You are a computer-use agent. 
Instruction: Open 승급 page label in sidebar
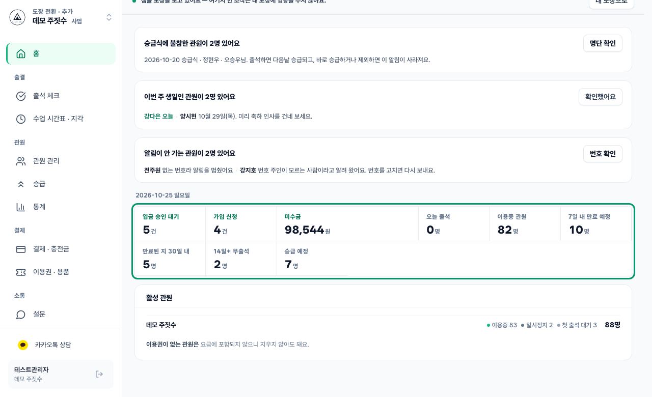tap(39, 184)
